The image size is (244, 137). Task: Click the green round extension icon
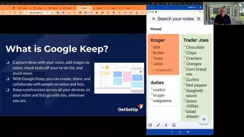[85, 13]
